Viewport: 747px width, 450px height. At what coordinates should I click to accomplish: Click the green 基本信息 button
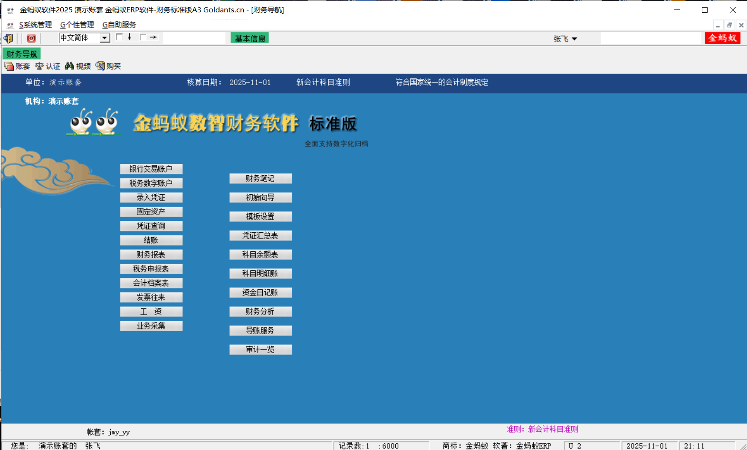[x=250, y=38]
